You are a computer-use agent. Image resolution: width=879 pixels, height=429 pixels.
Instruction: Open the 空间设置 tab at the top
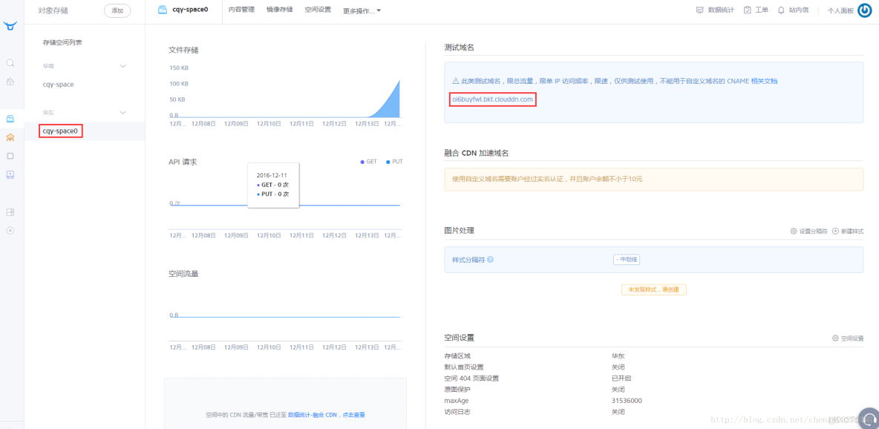point(318,10)
